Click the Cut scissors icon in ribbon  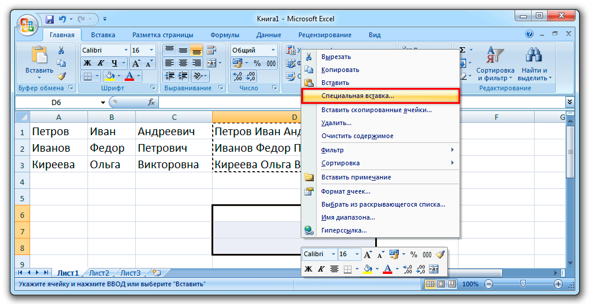coord(61,50)
